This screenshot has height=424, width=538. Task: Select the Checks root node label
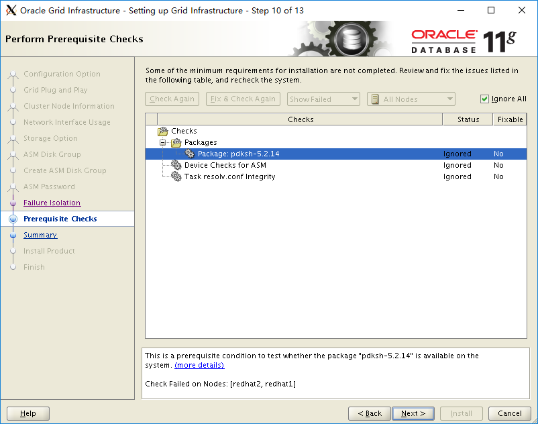tap(184, 131)
